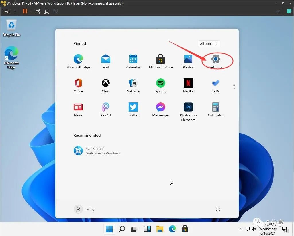
Task: Click the network icon in system tray
Action: point(247,229)
